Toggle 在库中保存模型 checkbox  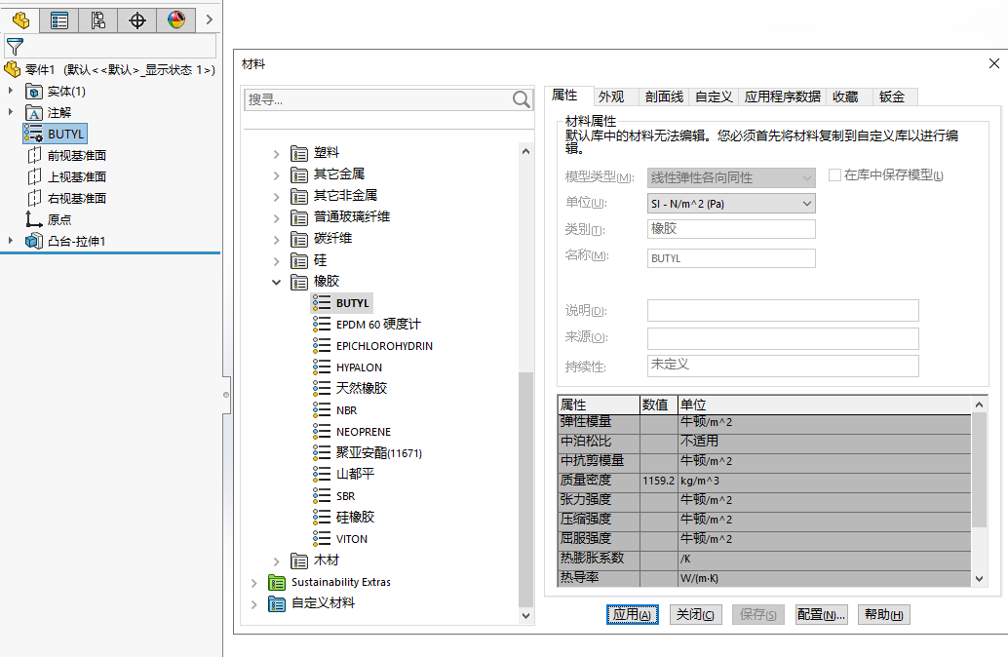coord(835,174)
